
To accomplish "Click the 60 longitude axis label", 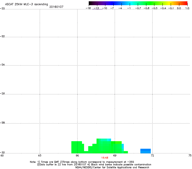I will (x=2, y=155).
